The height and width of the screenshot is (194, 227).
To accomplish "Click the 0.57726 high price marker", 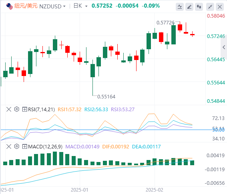I will tap(165, 23).
